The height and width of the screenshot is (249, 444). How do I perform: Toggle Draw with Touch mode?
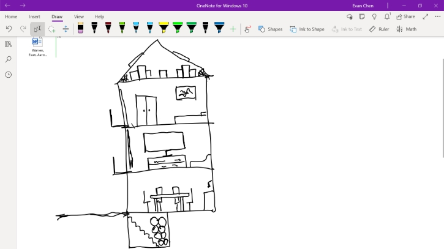pos(247,29)
